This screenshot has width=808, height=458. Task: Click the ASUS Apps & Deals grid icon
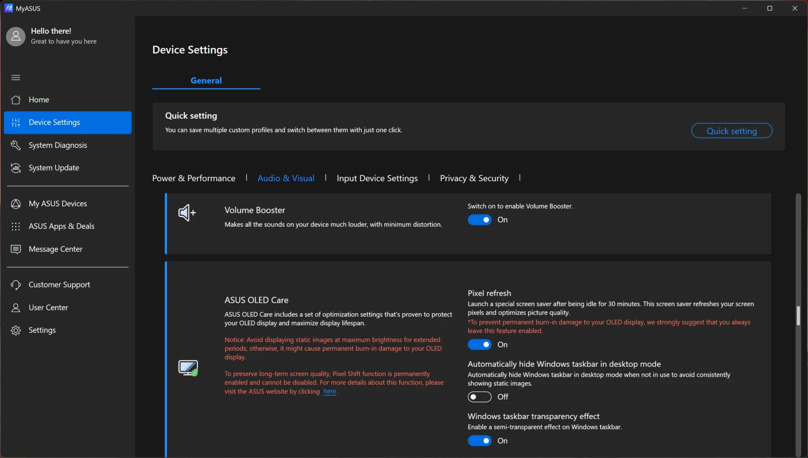16,226
